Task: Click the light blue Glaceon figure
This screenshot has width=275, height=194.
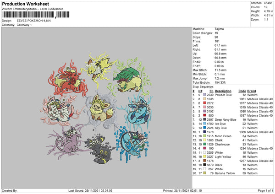Action: [x=137, y=111]
